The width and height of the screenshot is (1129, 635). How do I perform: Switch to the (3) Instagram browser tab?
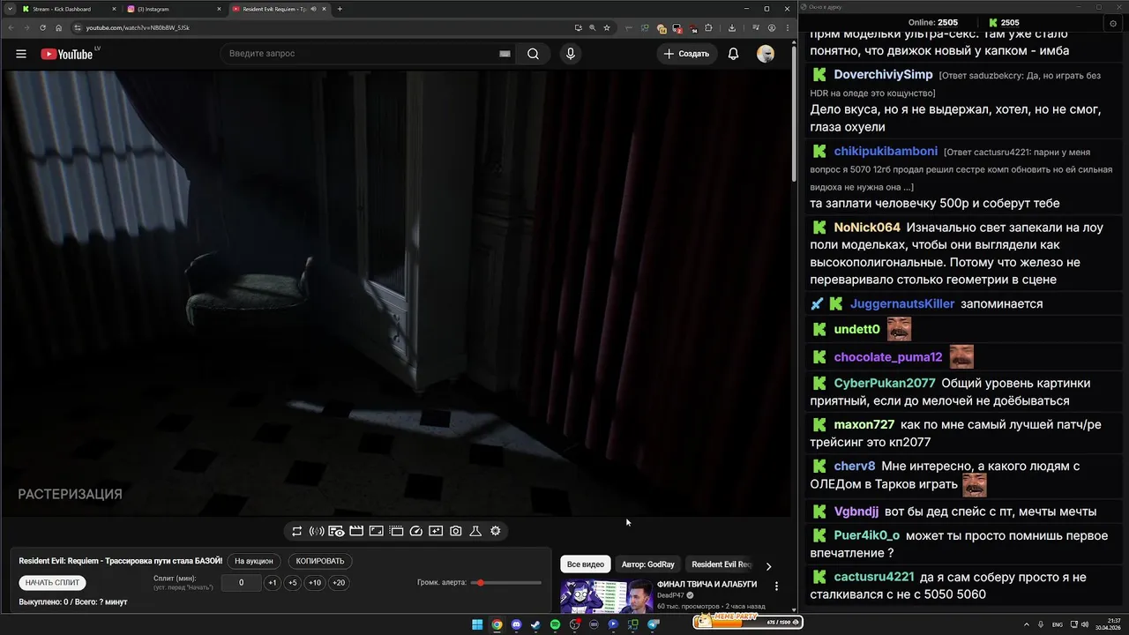172,9
